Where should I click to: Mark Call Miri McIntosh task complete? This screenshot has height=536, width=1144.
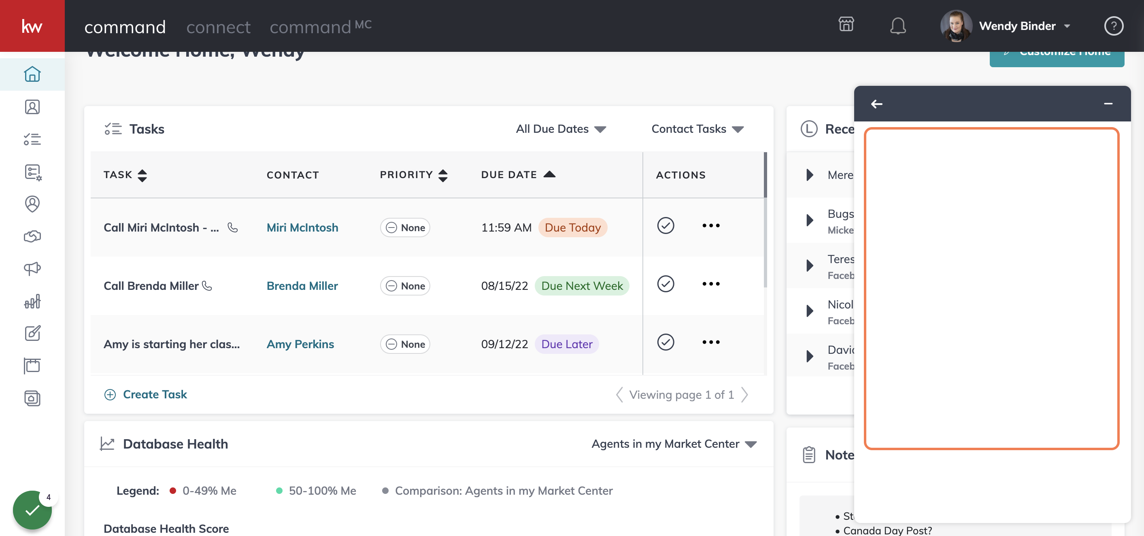point(665,225)
